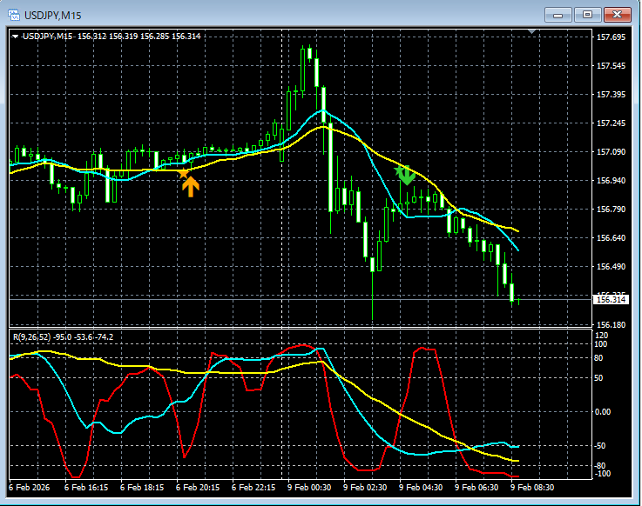Click the 156.640 price scale label
Viewport: 642px width, 506px height.
pyautogui.click(x=611, y=238)
